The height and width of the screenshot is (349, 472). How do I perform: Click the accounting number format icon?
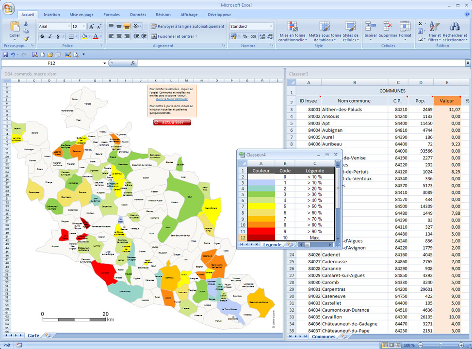tap(233, 36)
